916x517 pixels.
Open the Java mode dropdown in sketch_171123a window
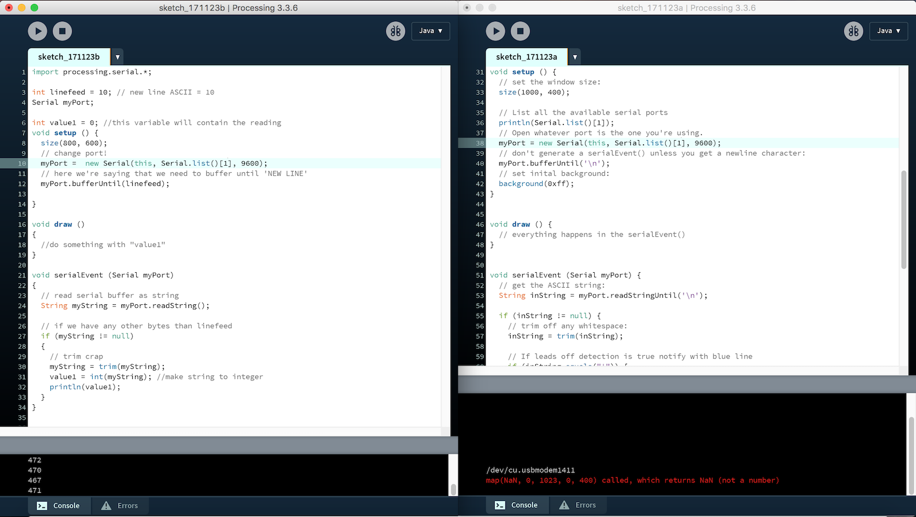[889, 31]
